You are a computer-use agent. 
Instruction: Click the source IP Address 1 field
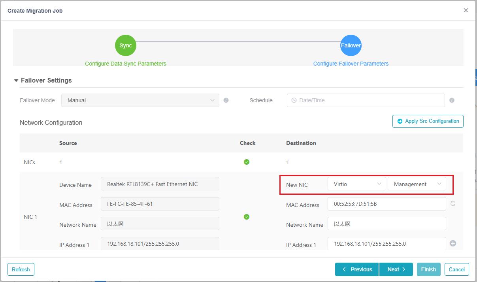point(160,244)
